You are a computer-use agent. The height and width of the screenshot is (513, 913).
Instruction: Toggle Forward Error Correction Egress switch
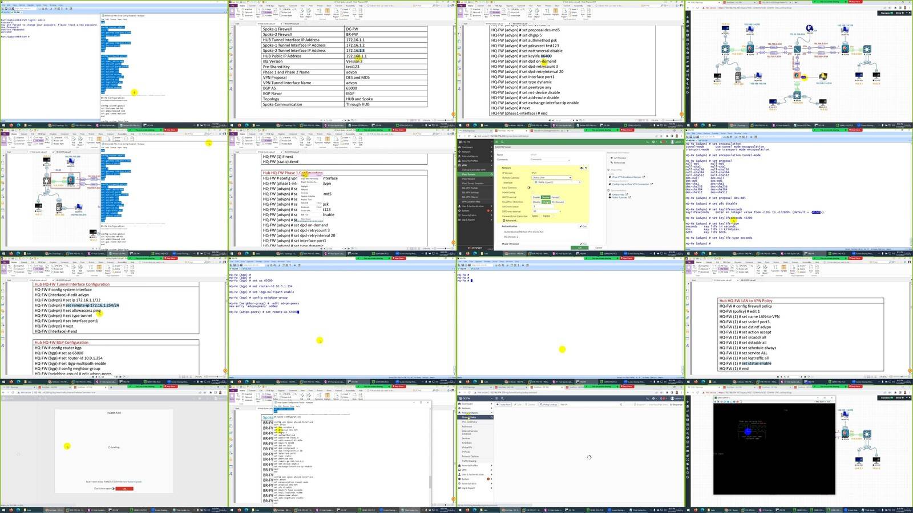coord(540,216)
